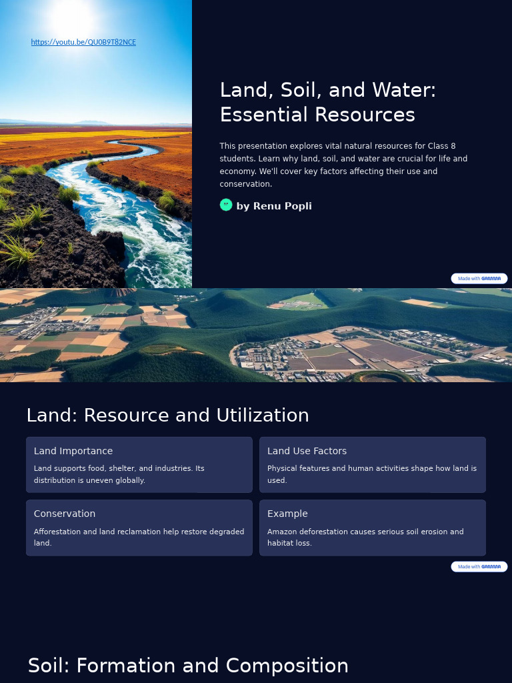Click the title 'Land, Soil, and Water: Essential Resources'
Screen dimensions: 512x683
(x=328, y=102)
